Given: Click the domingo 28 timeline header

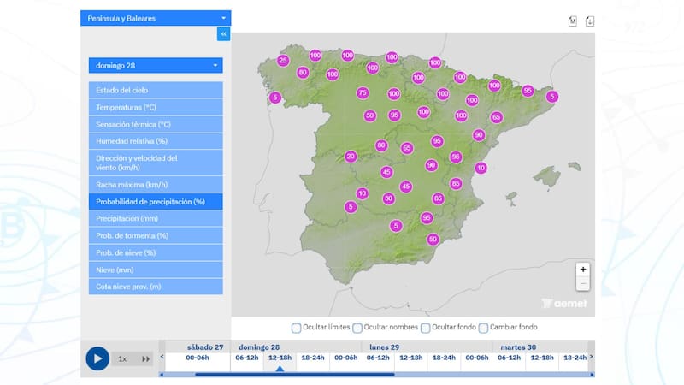Looking at the screenshot, I should click(259, 347).
